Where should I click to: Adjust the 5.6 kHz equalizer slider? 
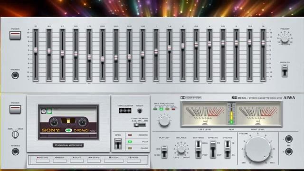(223, 43)
